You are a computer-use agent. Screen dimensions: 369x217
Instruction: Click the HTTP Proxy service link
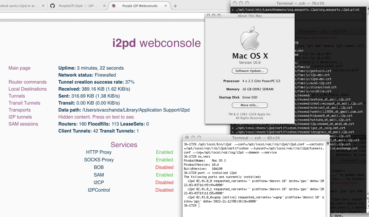point(99,152)
